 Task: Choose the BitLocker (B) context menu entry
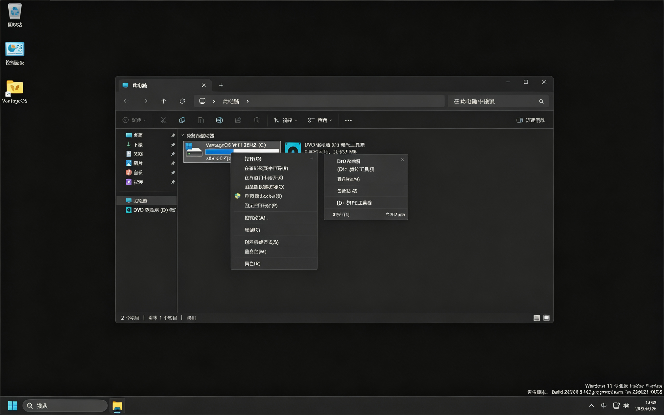[274, 196]
